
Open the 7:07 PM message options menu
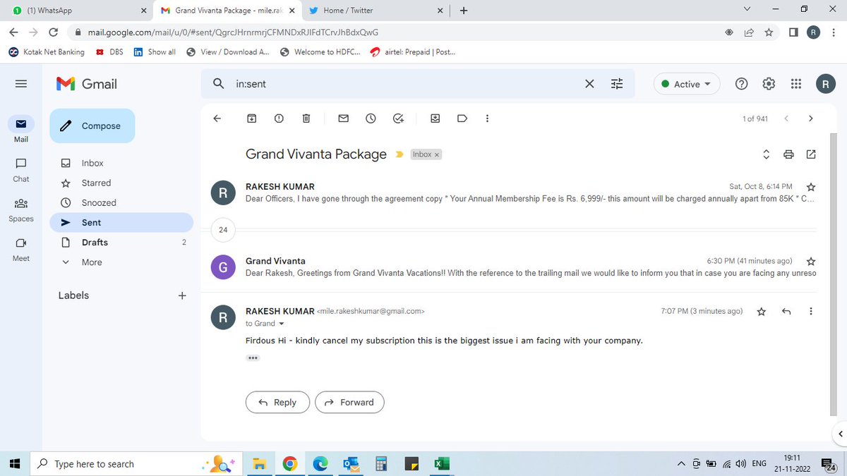coord(811,311)
